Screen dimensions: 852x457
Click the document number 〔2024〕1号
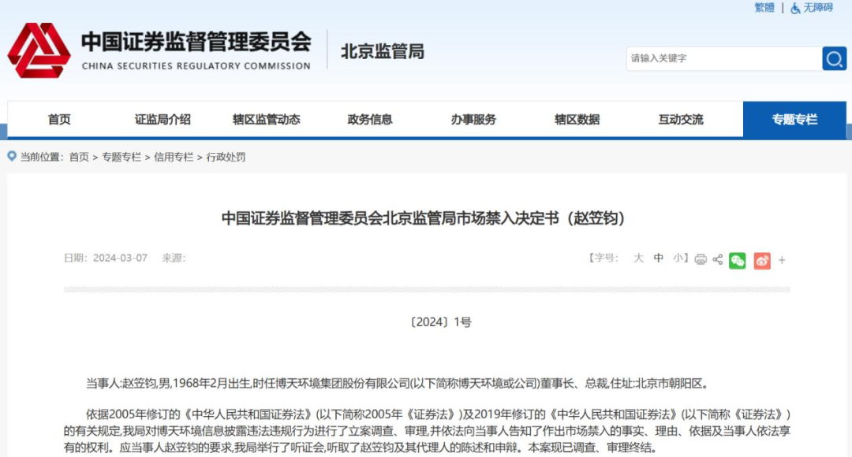(440, 321)
